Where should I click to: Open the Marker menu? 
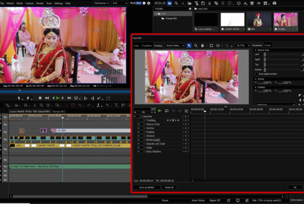10,4
